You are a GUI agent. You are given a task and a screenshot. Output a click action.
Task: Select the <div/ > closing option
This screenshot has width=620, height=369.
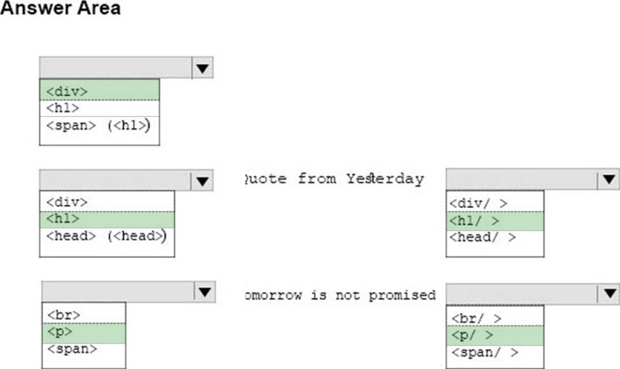[495, 203]
